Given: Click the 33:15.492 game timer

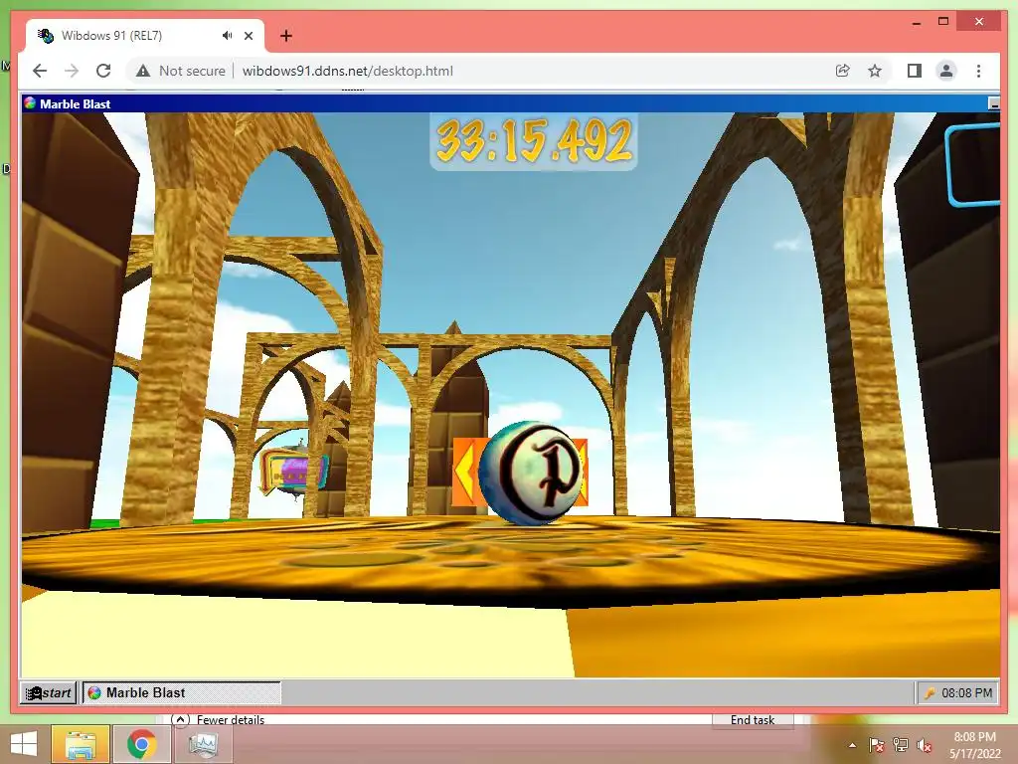Looking at the screenshot, I should tap(534, 141).
